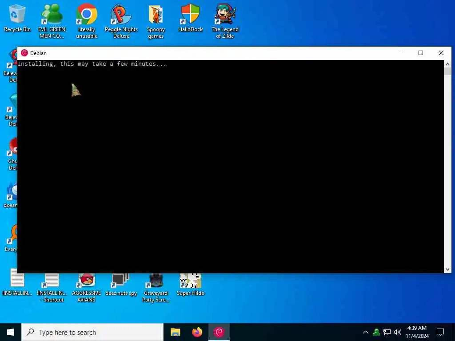The height and width of the screenshot is (341, 455).
Task: Open the volume control tray icon
Action: click(x=398, y=332)
